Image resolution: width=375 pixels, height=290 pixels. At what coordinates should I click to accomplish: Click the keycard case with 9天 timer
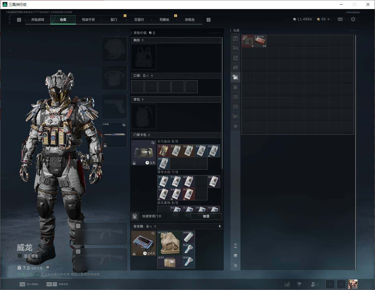[144, 153]
